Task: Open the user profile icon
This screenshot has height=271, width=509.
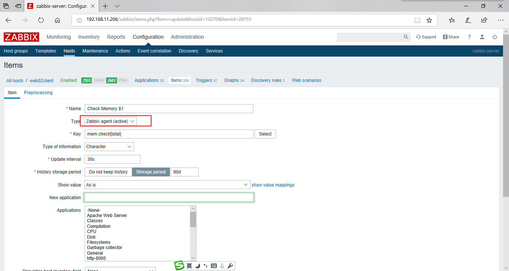Action: pos(482,37)
